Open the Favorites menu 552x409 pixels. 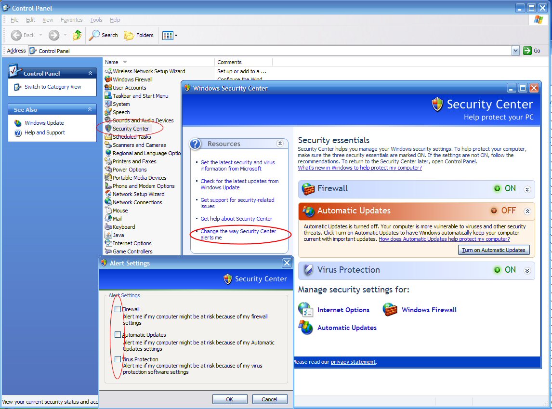(x=71, y=20)
